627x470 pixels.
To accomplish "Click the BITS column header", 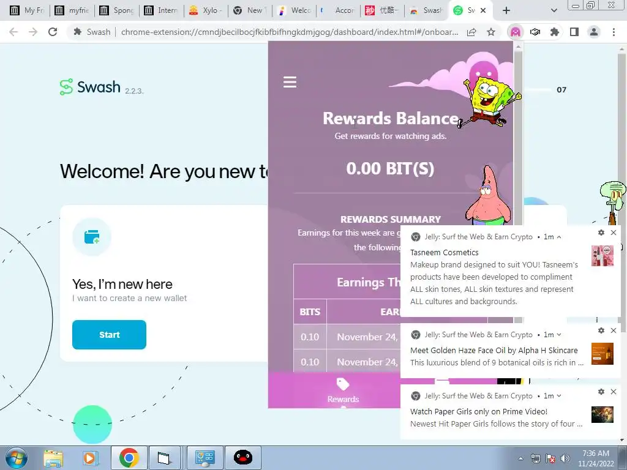I will [310, 311].
